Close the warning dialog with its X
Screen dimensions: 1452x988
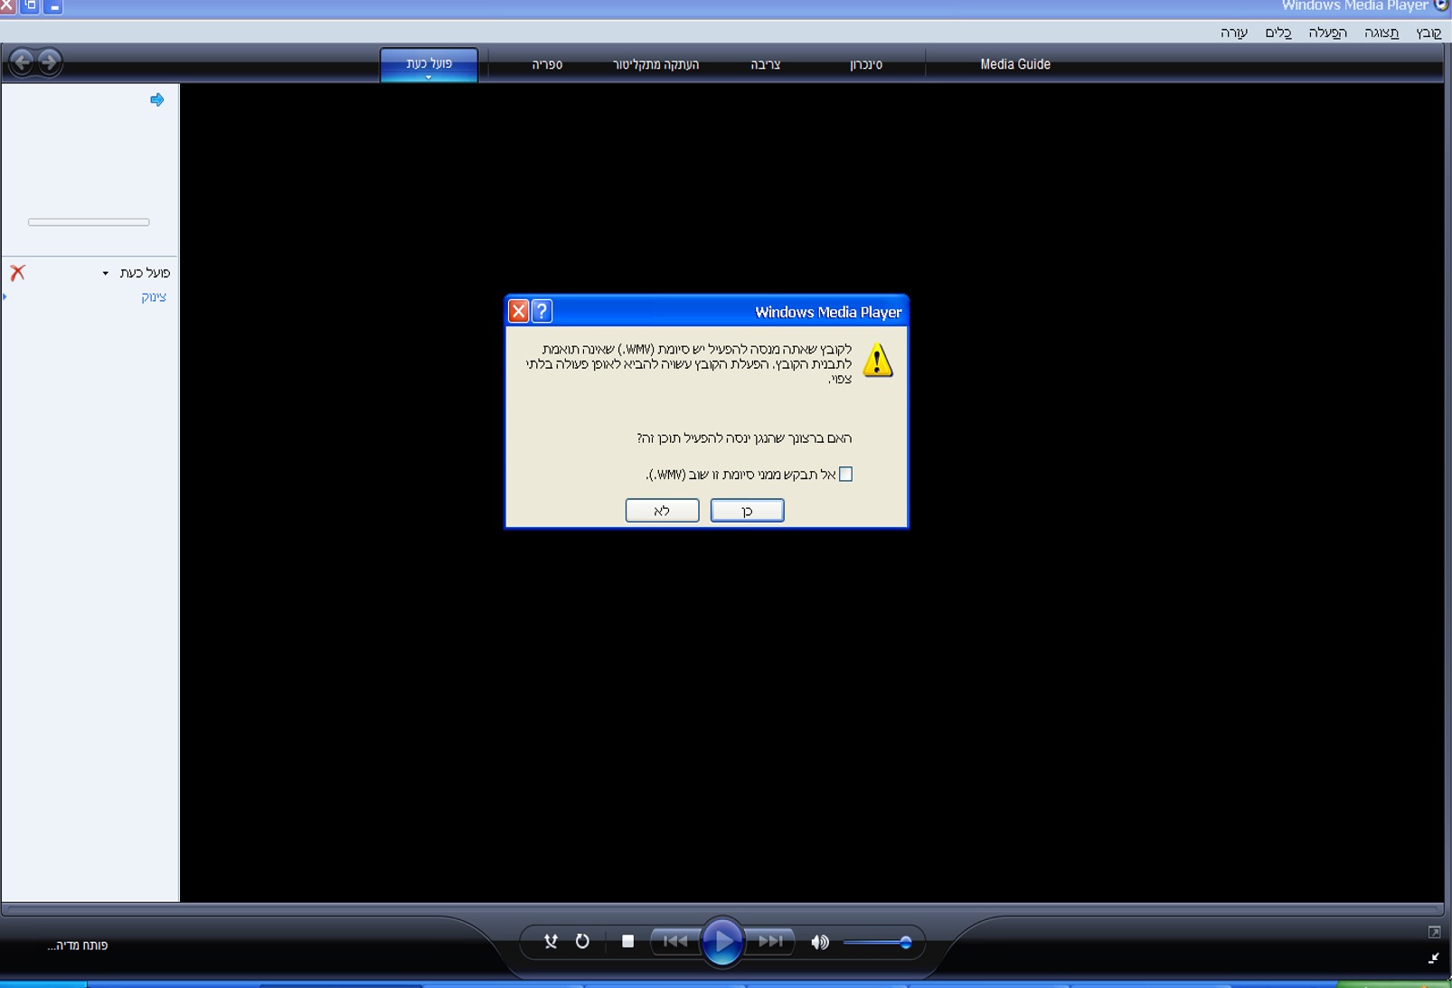pos(518,312)
